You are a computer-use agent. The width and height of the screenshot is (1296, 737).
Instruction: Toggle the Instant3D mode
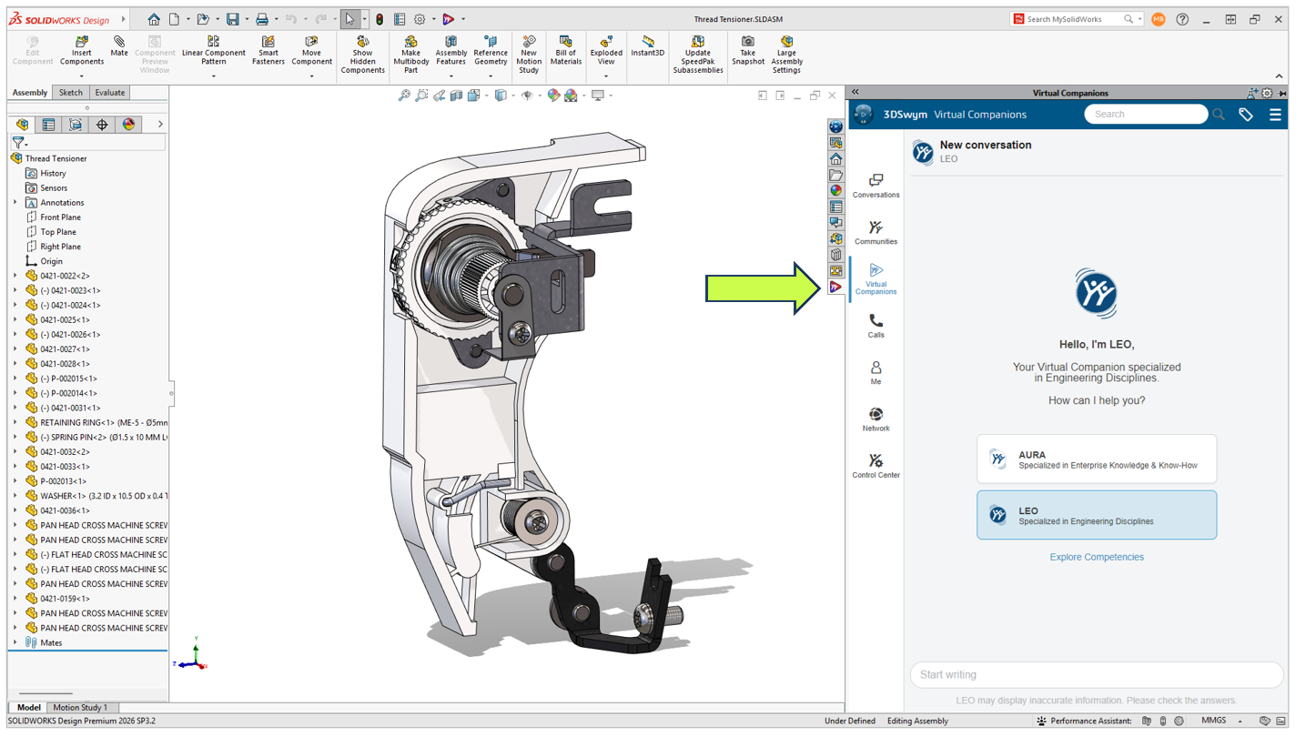pyautogui.click(x=648, y=46)
